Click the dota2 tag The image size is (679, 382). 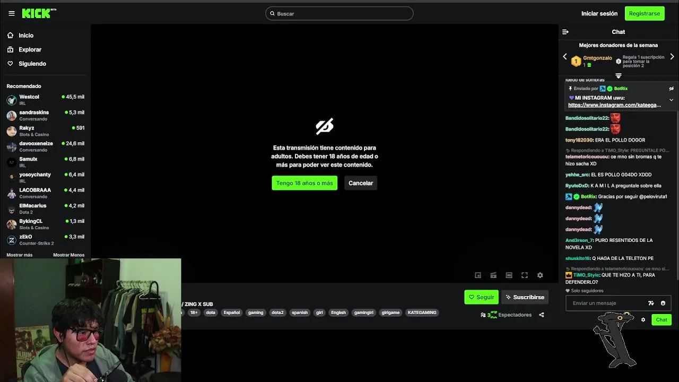277,312
